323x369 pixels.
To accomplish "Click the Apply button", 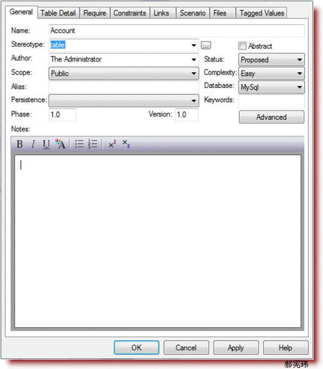I will point(236,347).
